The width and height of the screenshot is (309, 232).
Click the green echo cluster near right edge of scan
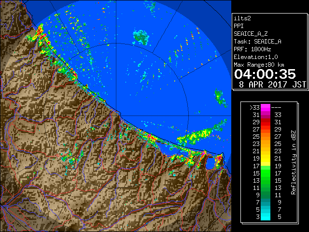pyautogui.click(x=220, y=98)
